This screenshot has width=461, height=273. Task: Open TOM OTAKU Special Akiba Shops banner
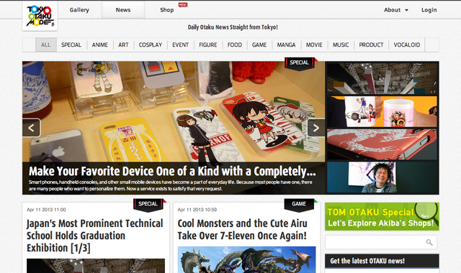[x=382, y=216]
